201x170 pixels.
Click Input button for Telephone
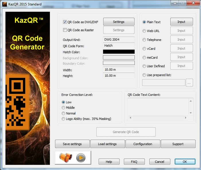182,39
